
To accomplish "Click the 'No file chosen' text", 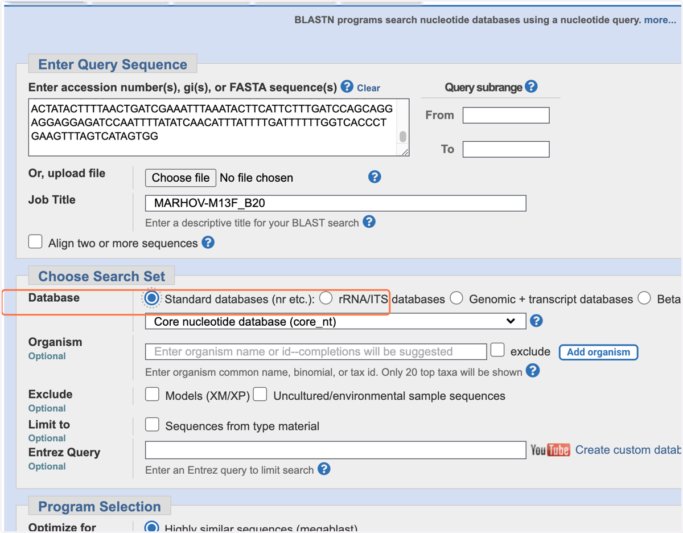I will pyautogui.click(x=256, y=178).
